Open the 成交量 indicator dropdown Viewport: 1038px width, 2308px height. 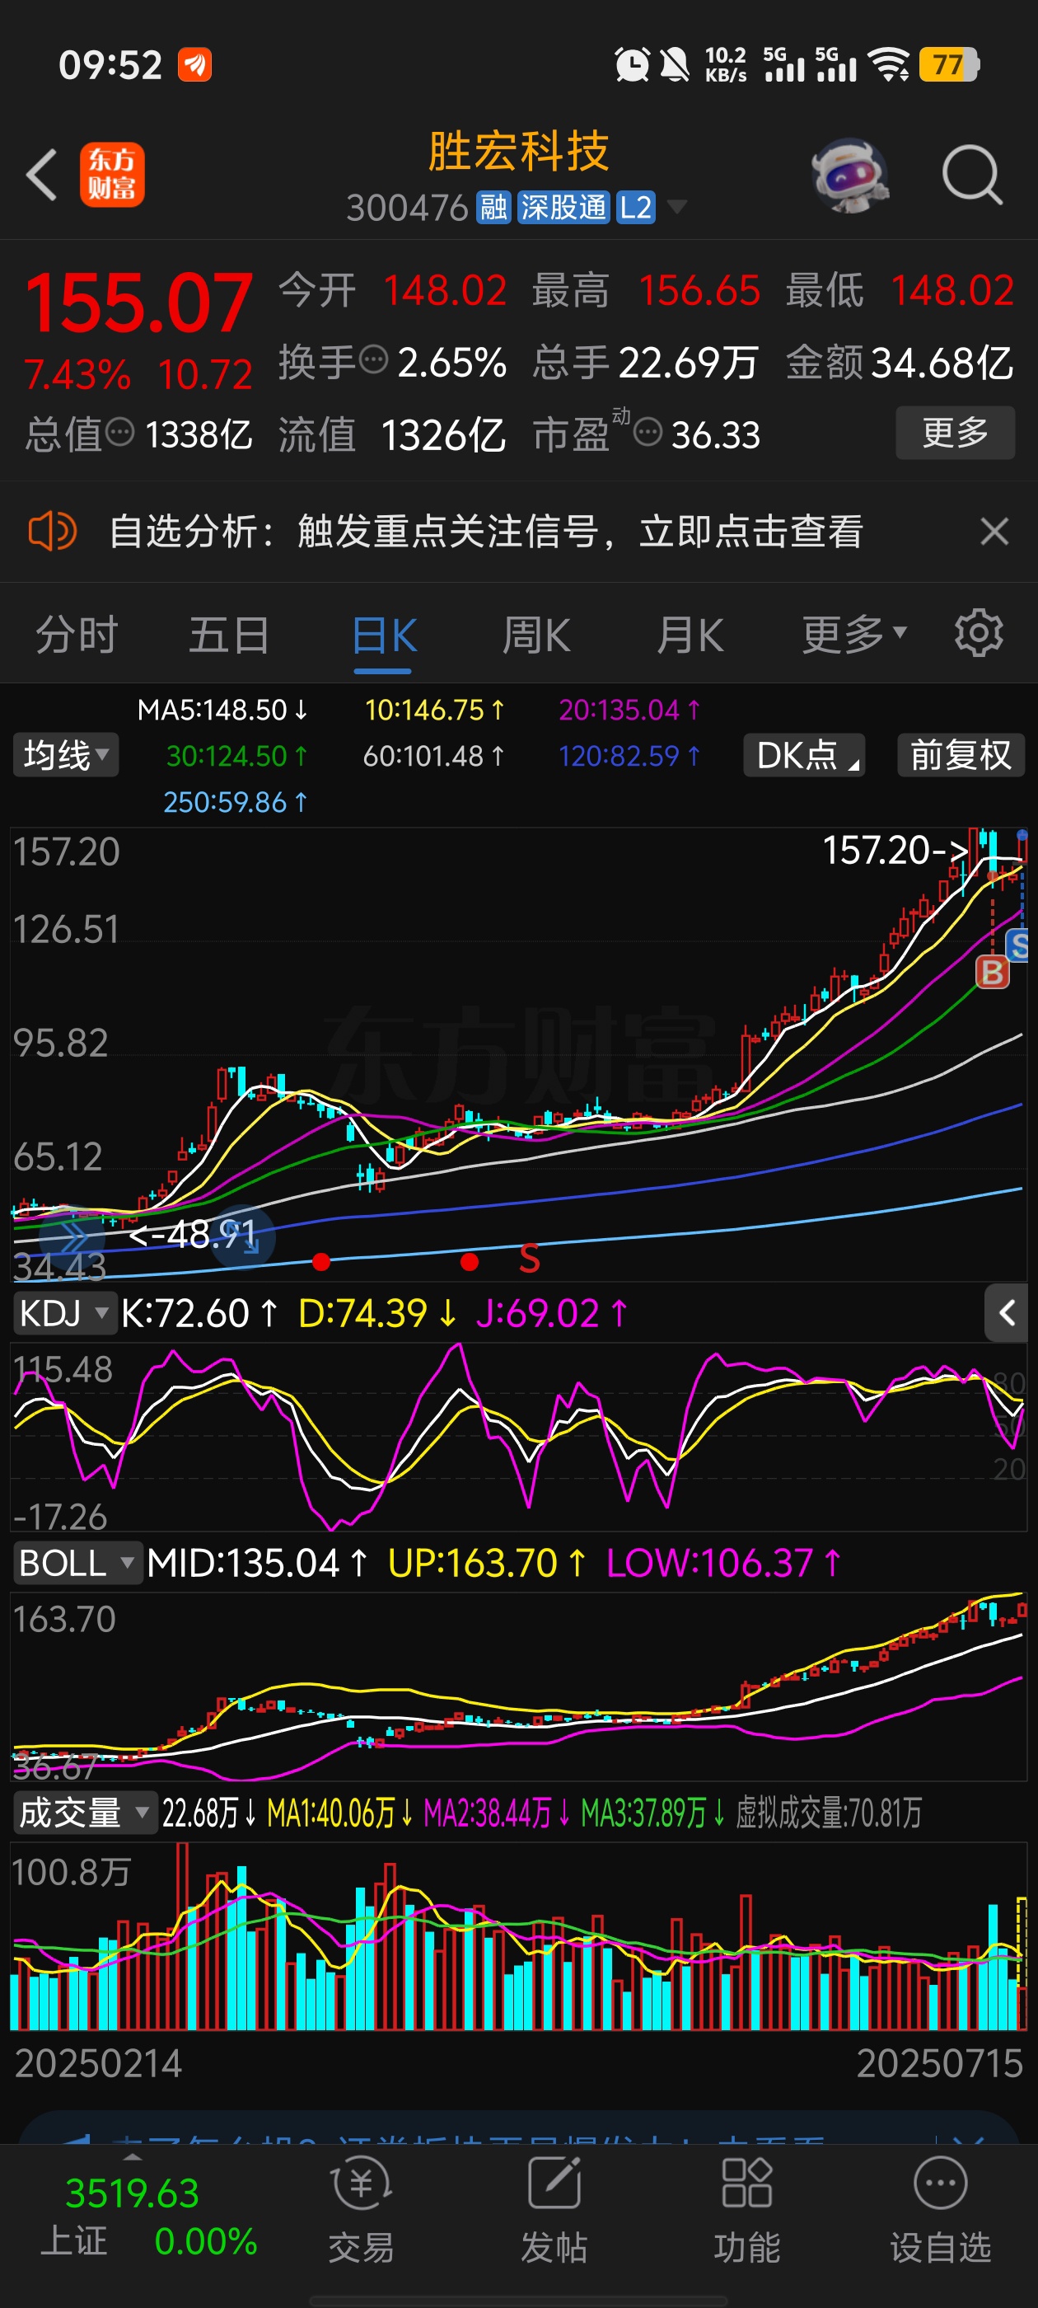point(85,1813)
